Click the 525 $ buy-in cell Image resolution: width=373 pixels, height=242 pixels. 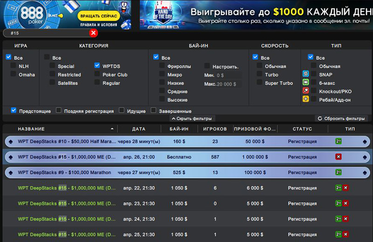pos(179,172)
